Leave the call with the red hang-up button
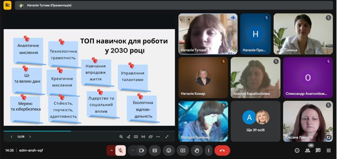337x159 pixels. click(x=222, y=150)
